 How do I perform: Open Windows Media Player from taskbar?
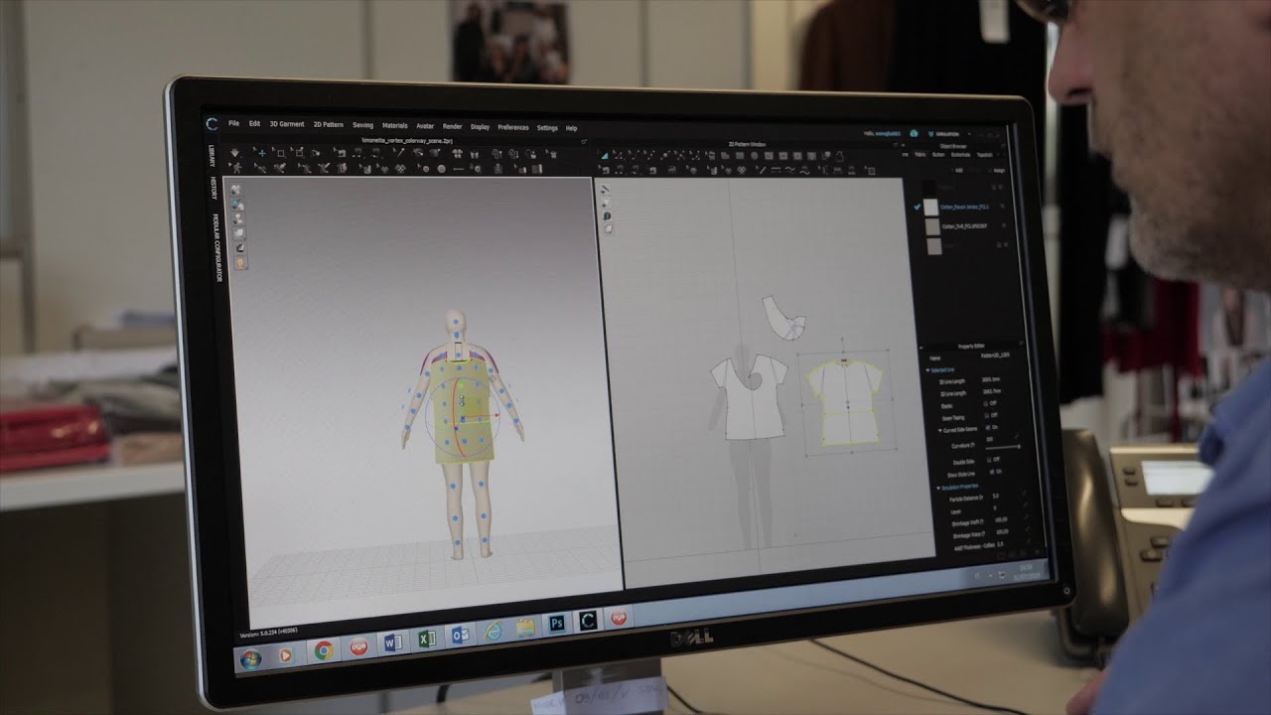[287, 655]
